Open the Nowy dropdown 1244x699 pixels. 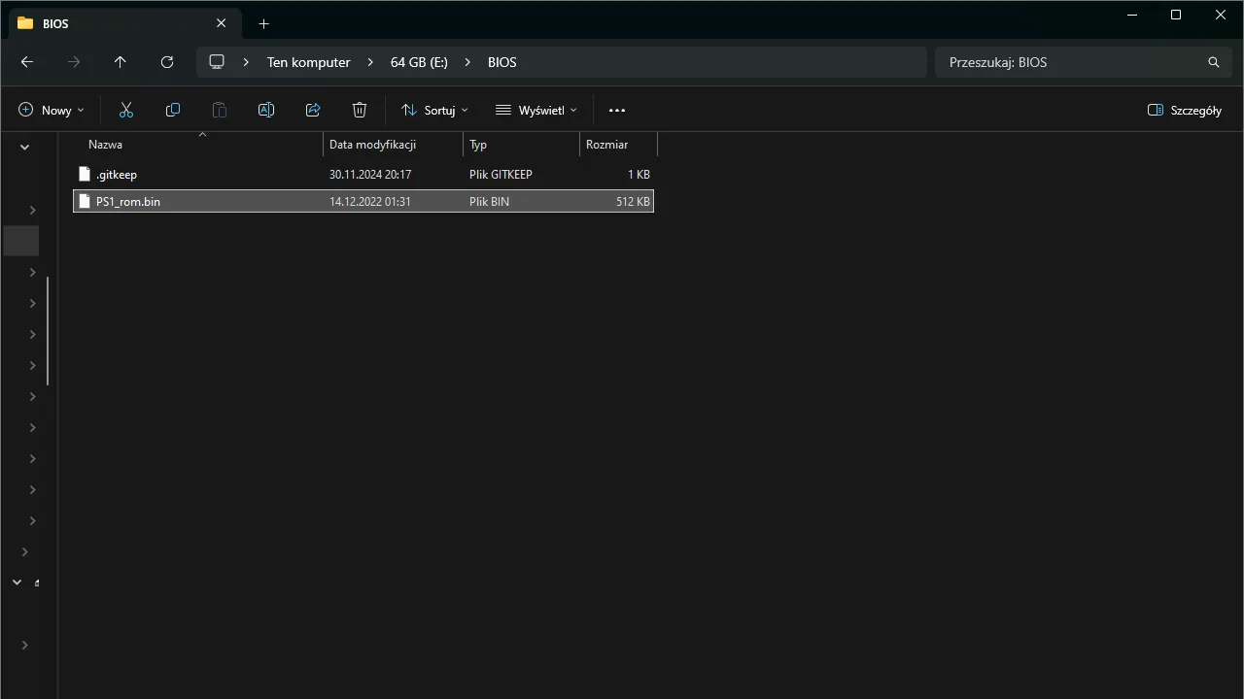[52, 110]
